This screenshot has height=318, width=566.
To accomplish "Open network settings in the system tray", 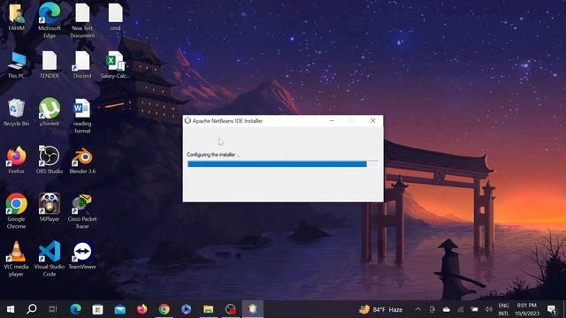I will (461, 309).
